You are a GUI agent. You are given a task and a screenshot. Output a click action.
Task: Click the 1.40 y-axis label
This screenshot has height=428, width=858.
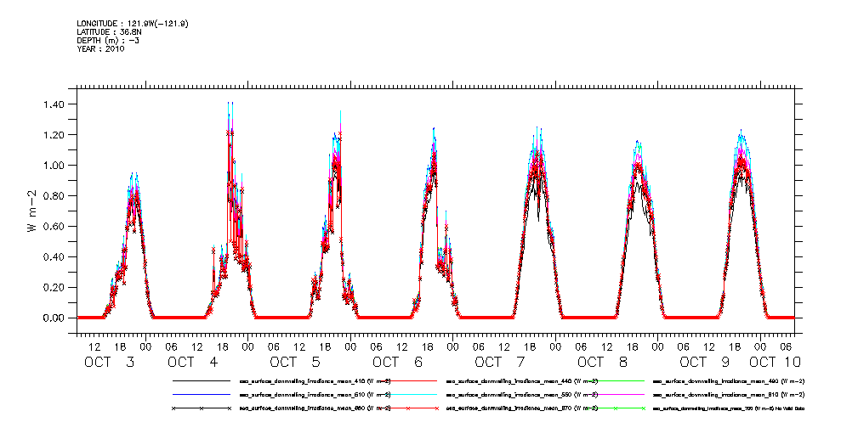coord(54,104)
